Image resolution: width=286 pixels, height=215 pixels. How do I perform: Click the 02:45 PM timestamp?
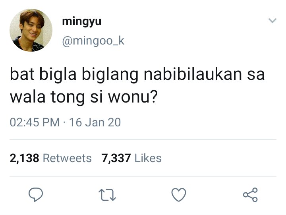point(35,122)
